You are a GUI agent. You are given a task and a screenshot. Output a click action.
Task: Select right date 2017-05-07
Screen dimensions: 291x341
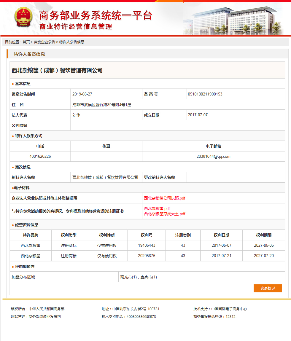221,245
